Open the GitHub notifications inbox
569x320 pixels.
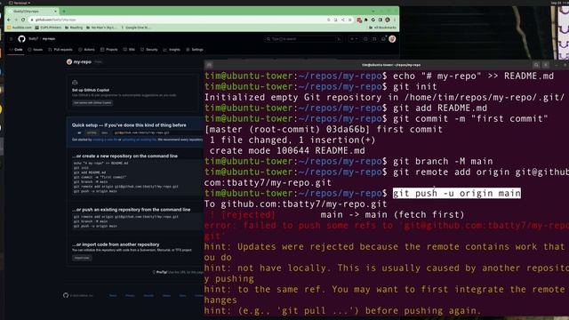point(383,39)
